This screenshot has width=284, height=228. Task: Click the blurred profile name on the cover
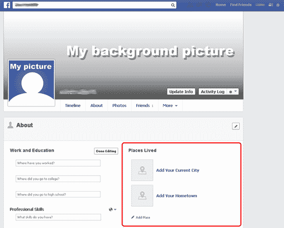(x=78, y=92)
